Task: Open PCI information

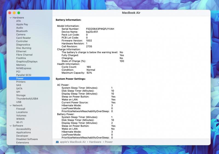Action: [18, 72]
